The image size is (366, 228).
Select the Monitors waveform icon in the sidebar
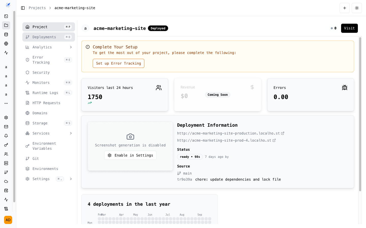click(27, 83)
